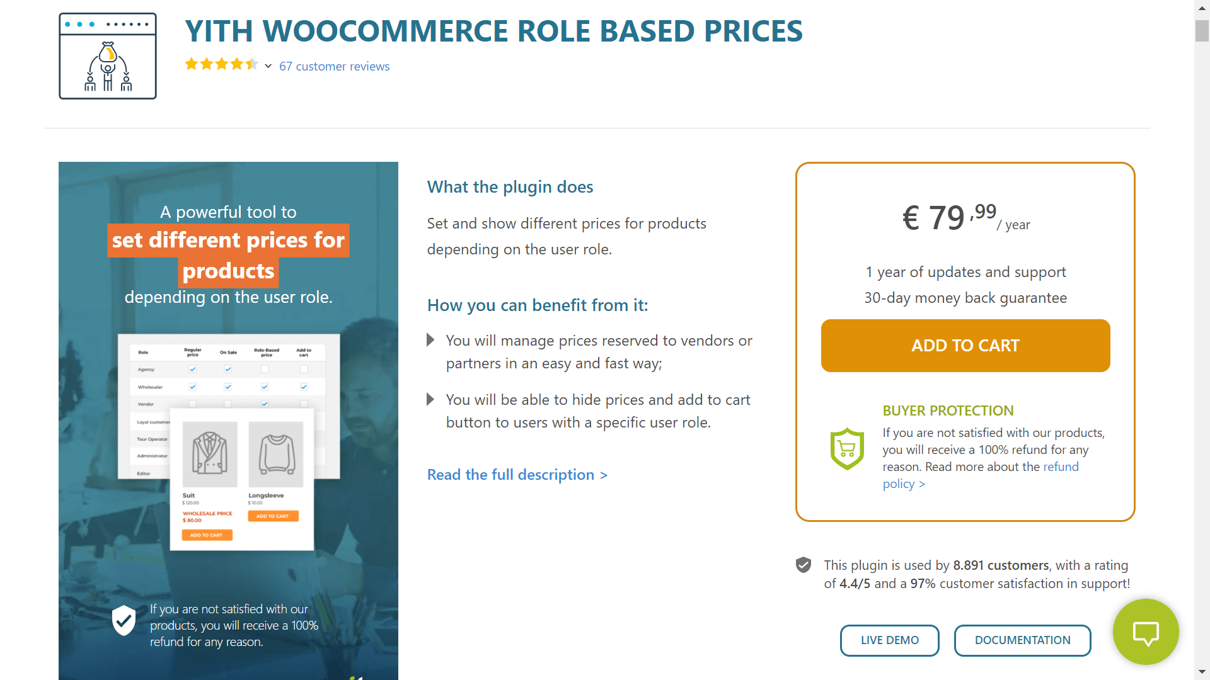This screenshot has width=1210, height=680.
Task: Click the longsleeve product image in banner
Action: (x=276, y=454)
